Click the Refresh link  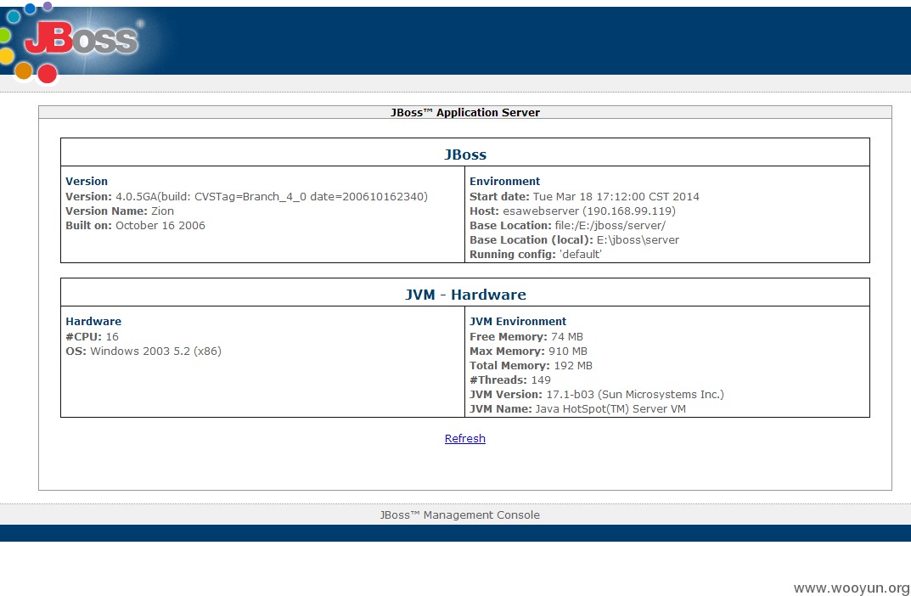(464, 439)
